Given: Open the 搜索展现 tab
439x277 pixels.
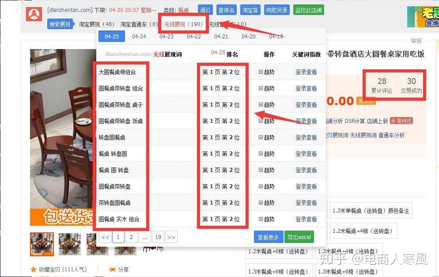Looking at the screenshot, I should [60, 24].
